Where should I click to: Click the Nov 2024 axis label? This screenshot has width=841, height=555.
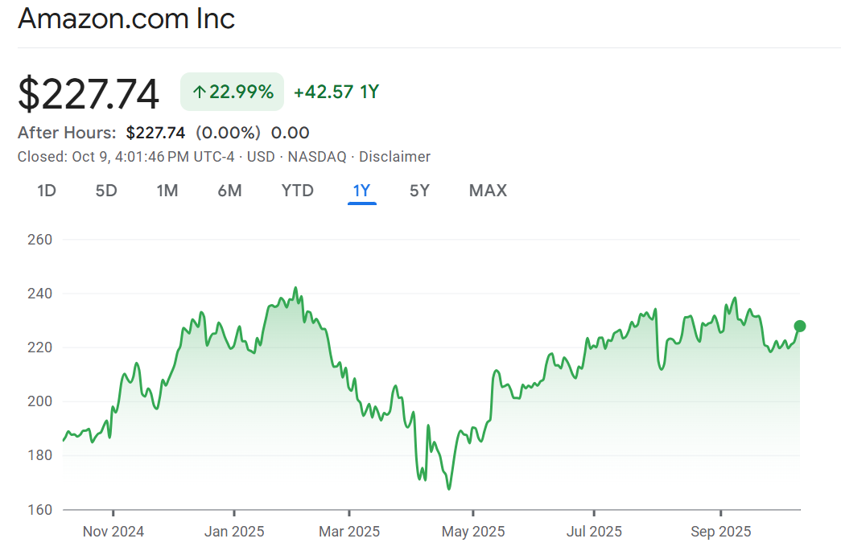113,532
